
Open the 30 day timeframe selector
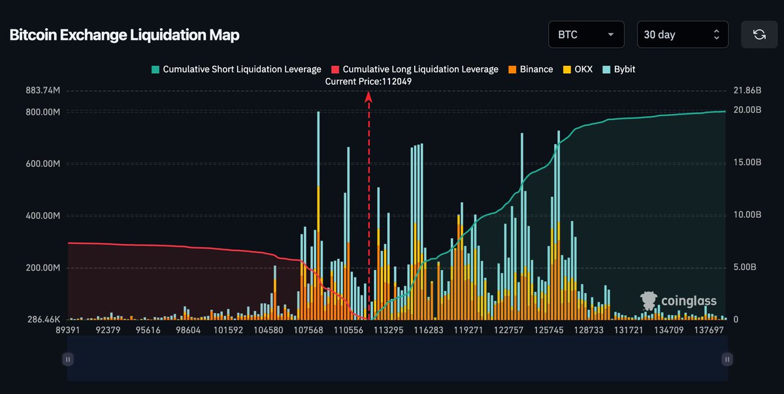tap(682, 35)
